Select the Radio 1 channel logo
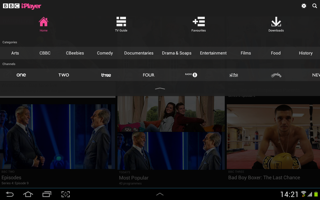This screenshot has width=320, height=200. (x=191, y=75)
